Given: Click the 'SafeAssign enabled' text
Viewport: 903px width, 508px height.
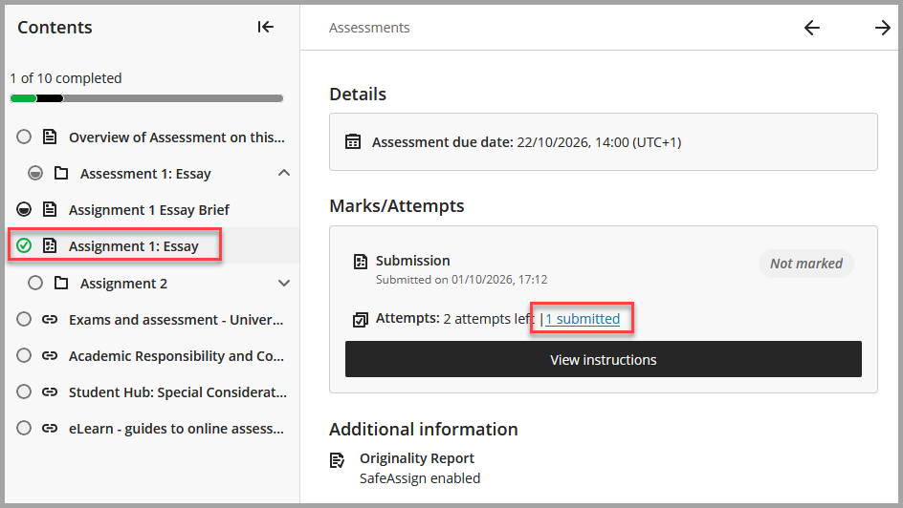Looking at the screenshot, I should coord(420,478).
